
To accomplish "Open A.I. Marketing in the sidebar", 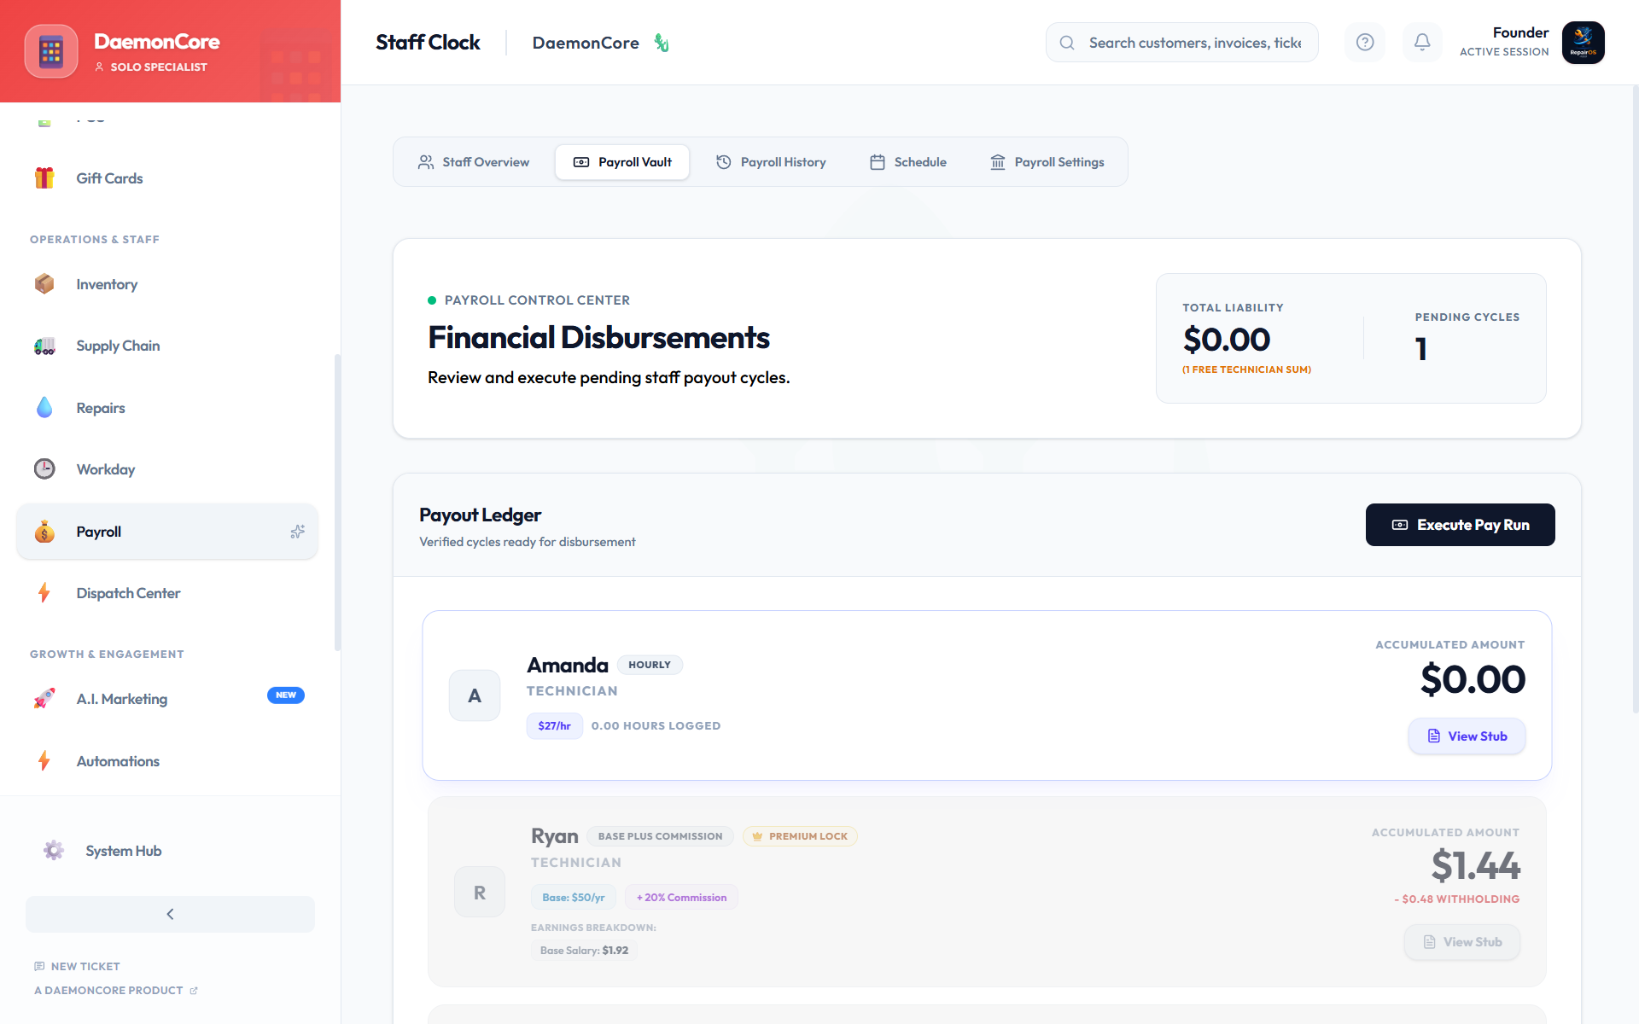I will [167, 699].
